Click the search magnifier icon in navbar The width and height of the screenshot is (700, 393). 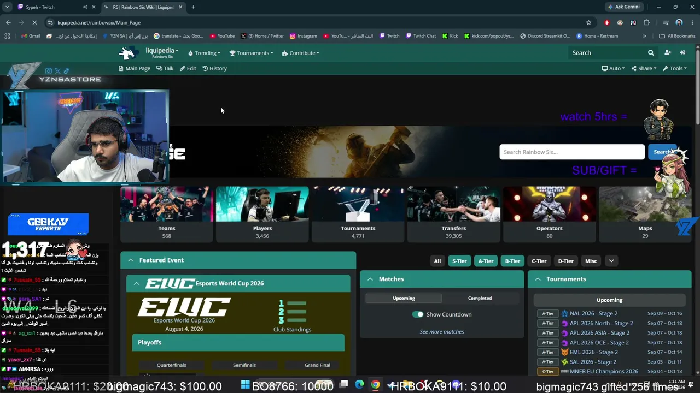point(651,53)
